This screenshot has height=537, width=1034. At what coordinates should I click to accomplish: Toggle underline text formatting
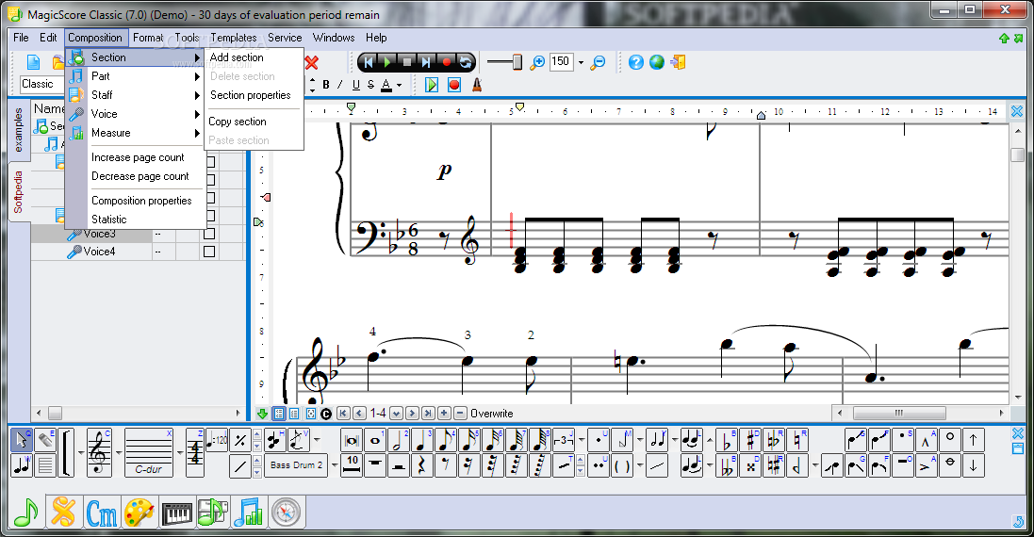tap(356, 85)
